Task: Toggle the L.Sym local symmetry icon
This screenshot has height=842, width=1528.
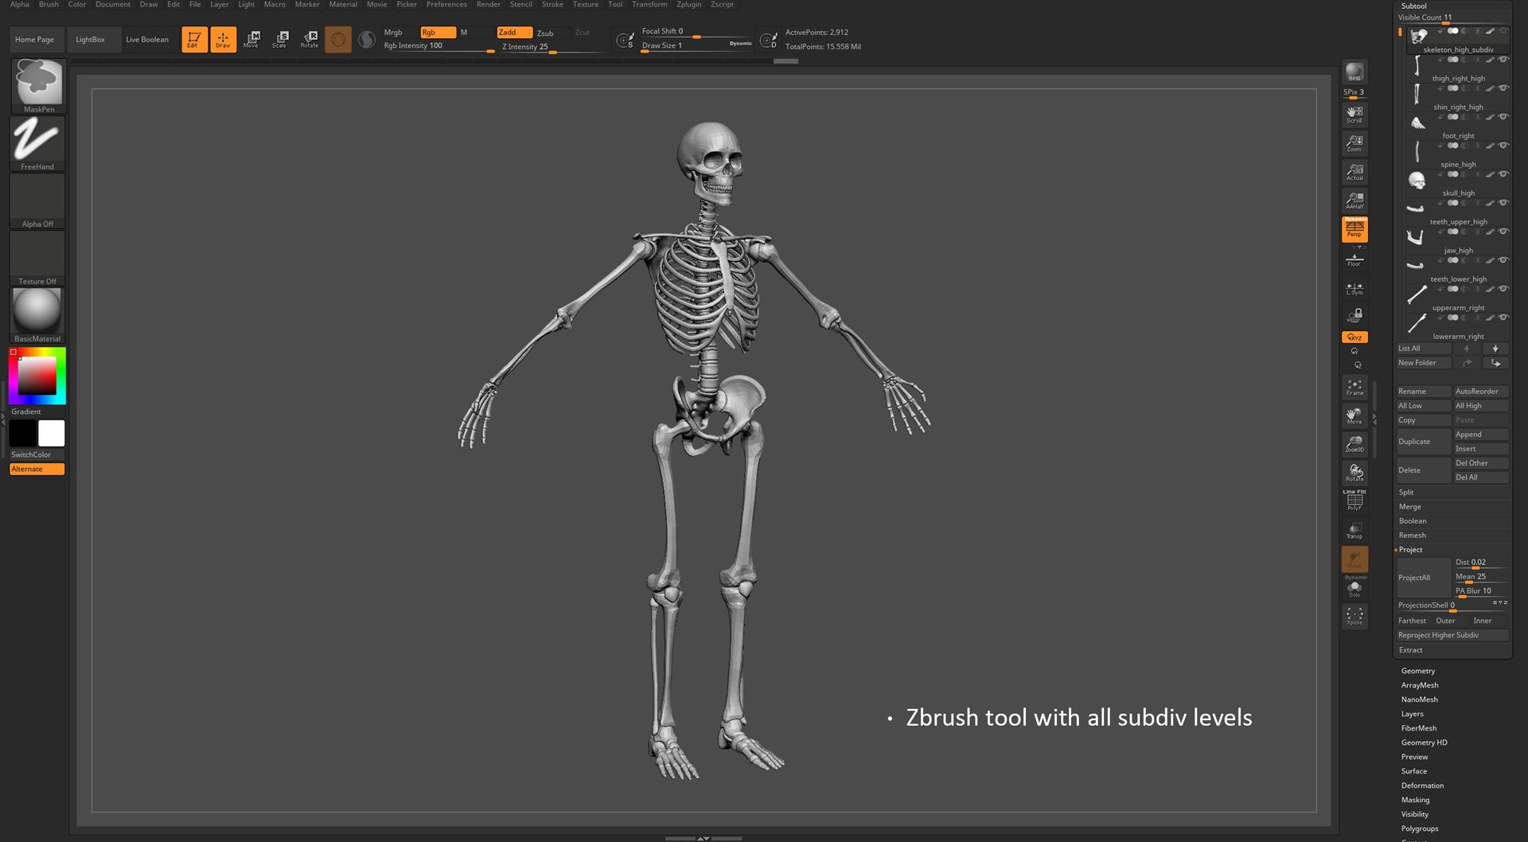Action: tap(1355, 288)
